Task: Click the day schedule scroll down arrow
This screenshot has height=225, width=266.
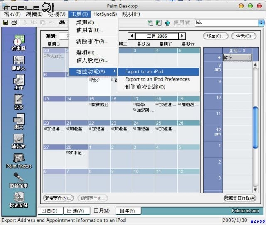Action: 255,190
